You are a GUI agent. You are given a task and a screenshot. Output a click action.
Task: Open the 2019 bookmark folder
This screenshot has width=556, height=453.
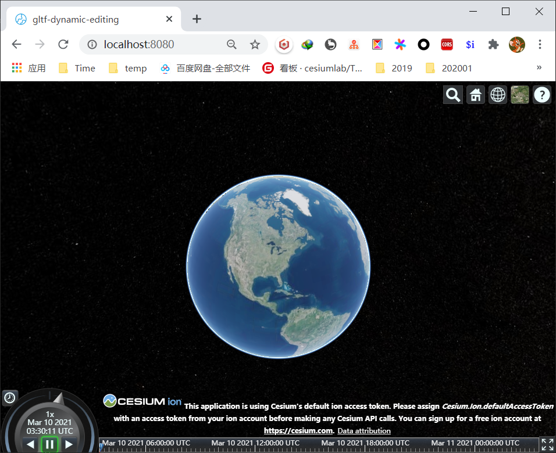[x=394, y=68]
